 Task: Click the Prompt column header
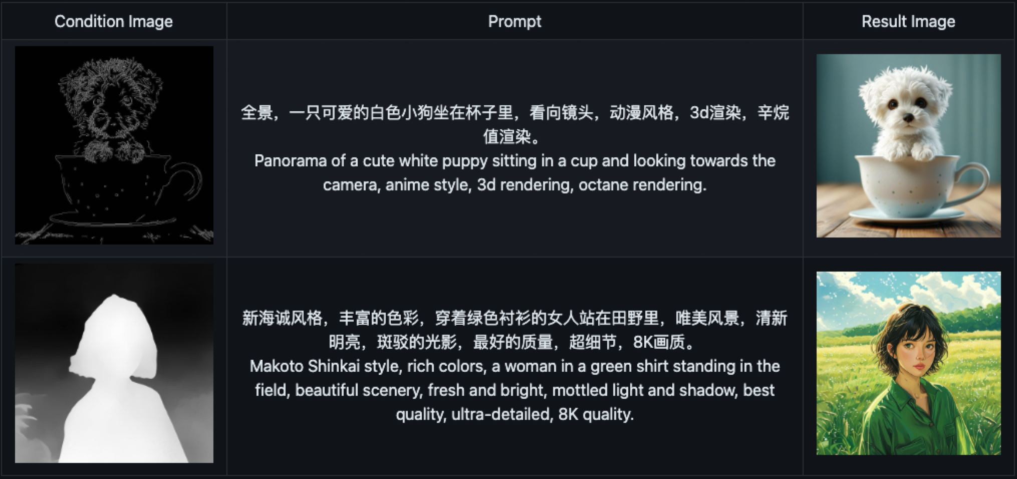tap(515, 22)
